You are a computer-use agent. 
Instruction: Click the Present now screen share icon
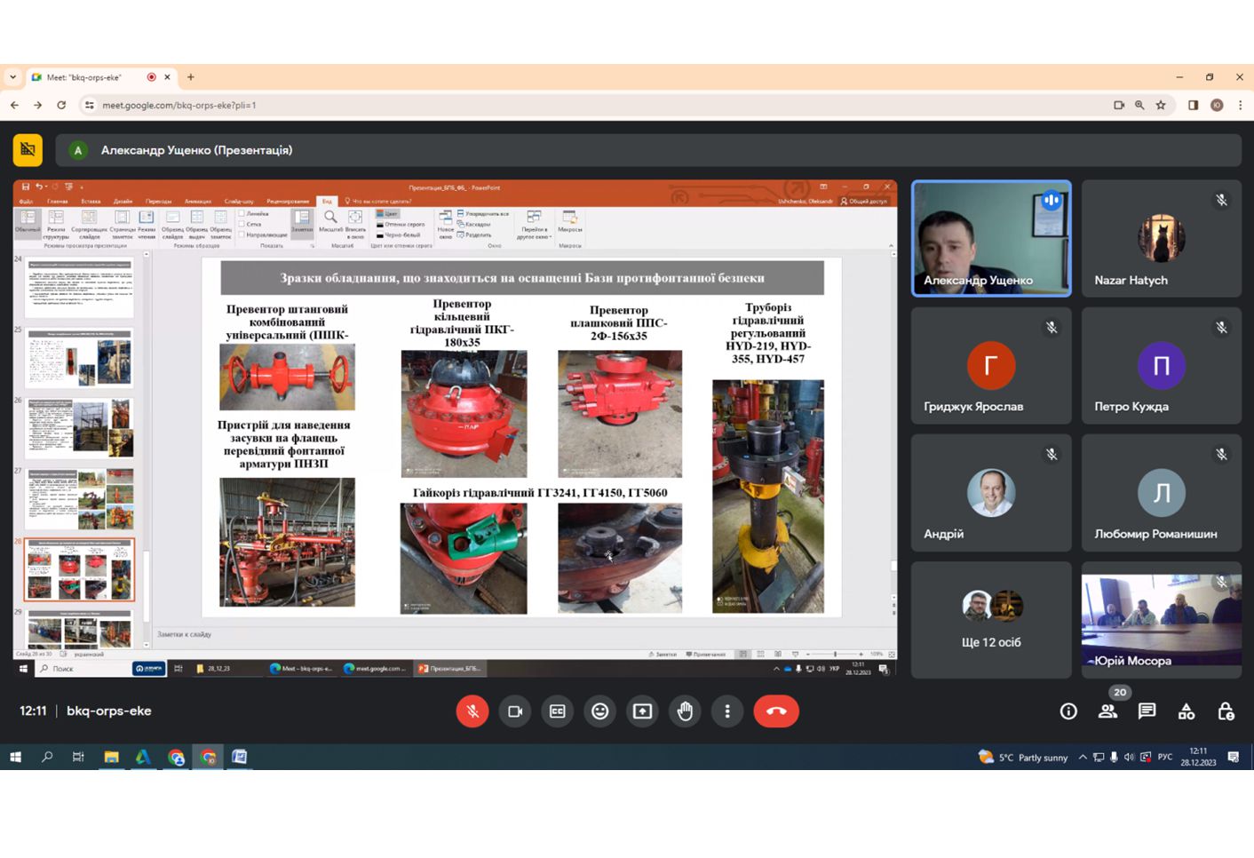pos(642,711)
